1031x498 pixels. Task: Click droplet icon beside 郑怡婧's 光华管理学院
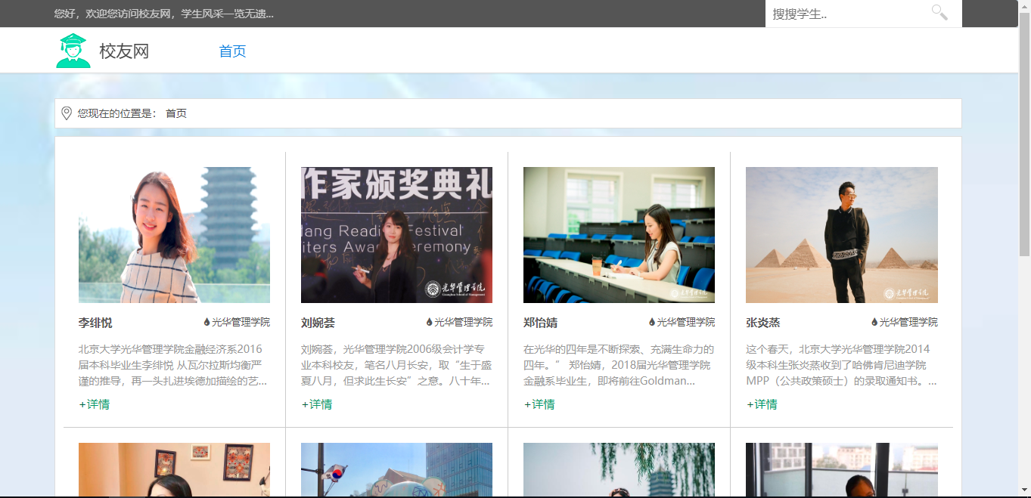(x=651, y=322)
